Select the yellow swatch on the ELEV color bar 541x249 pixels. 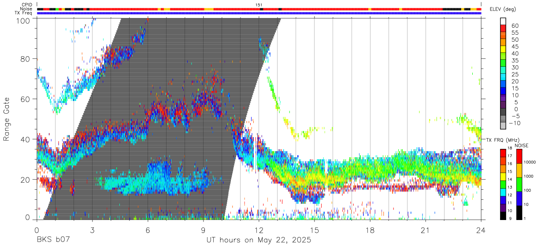pos(504,49)
